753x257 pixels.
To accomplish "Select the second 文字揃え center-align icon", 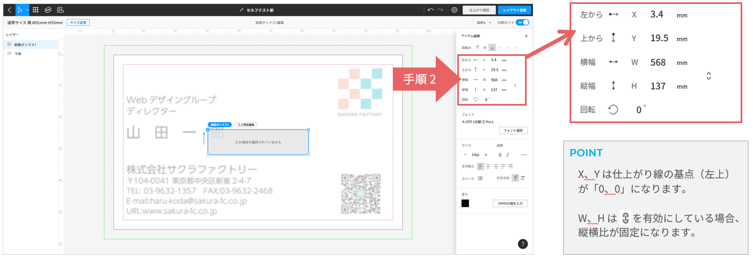I will 489,166.
